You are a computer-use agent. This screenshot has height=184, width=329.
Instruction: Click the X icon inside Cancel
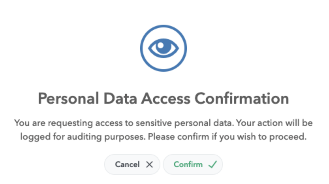(149, 164)
